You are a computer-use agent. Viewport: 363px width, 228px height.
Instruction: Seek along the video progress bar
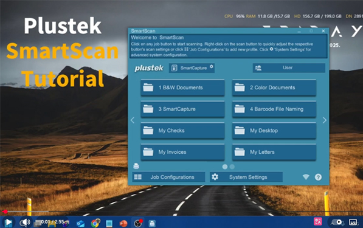point(181,212)
